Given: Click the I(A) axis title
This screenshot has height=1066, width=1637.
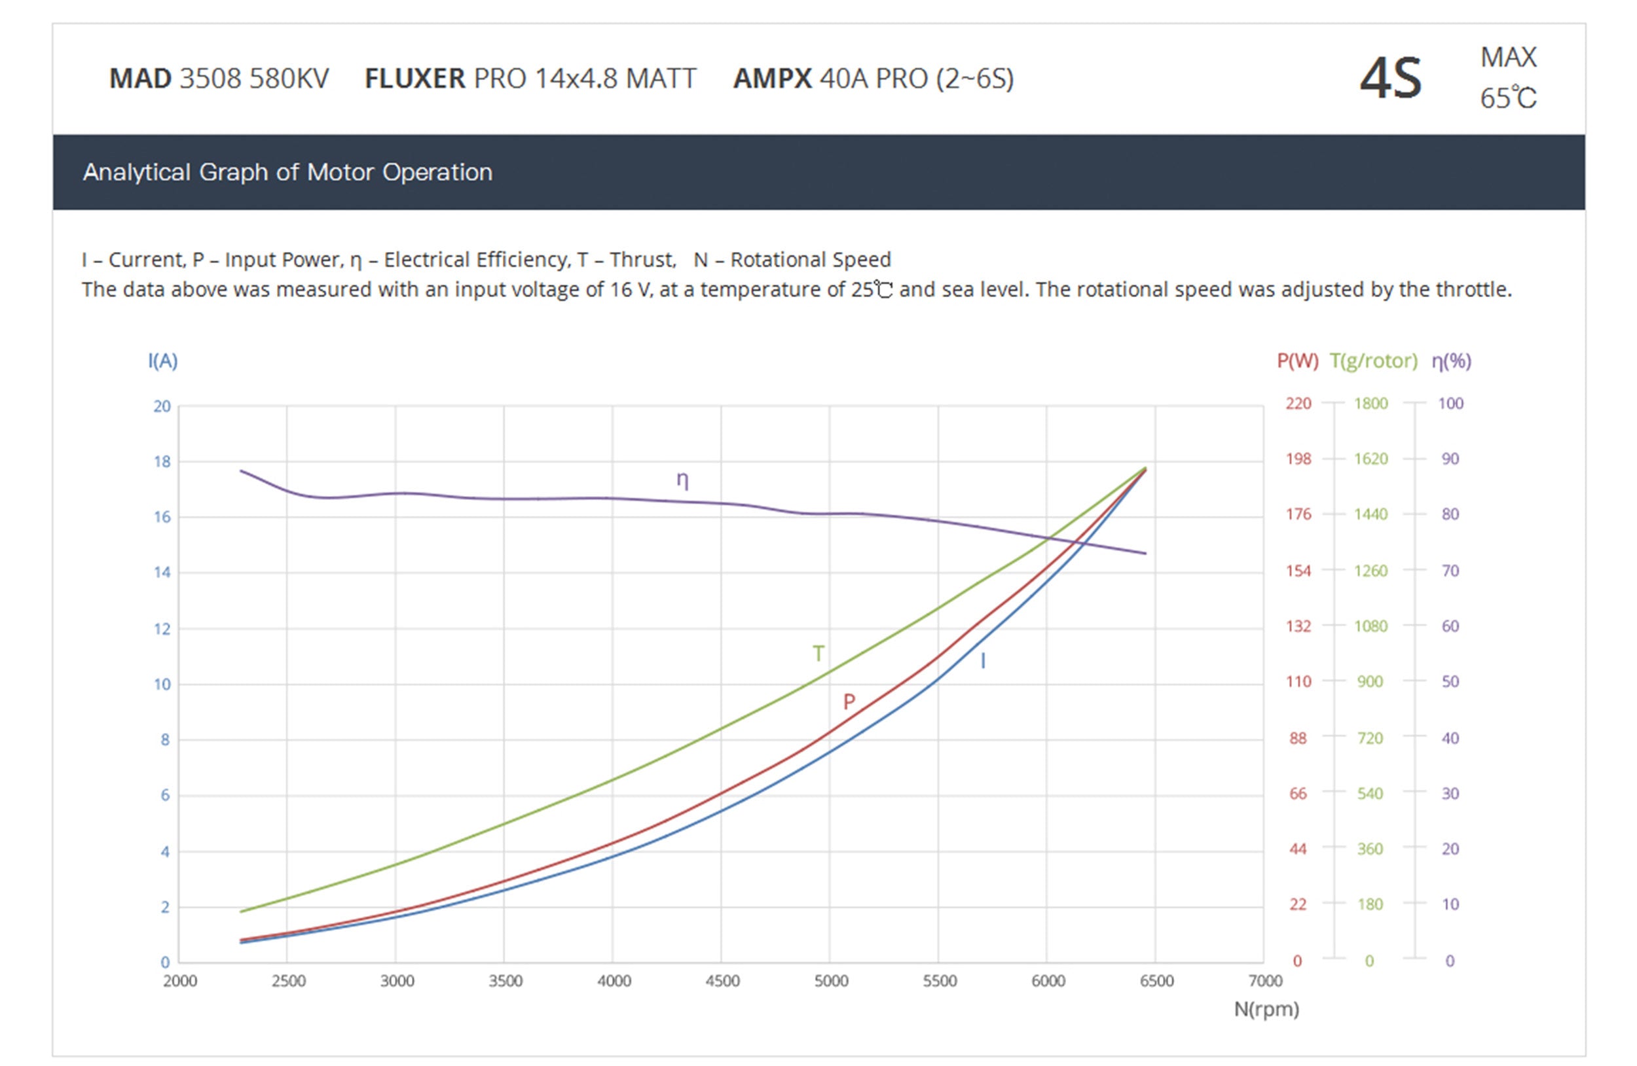Looking at the screenshot, I should [163, 360].
